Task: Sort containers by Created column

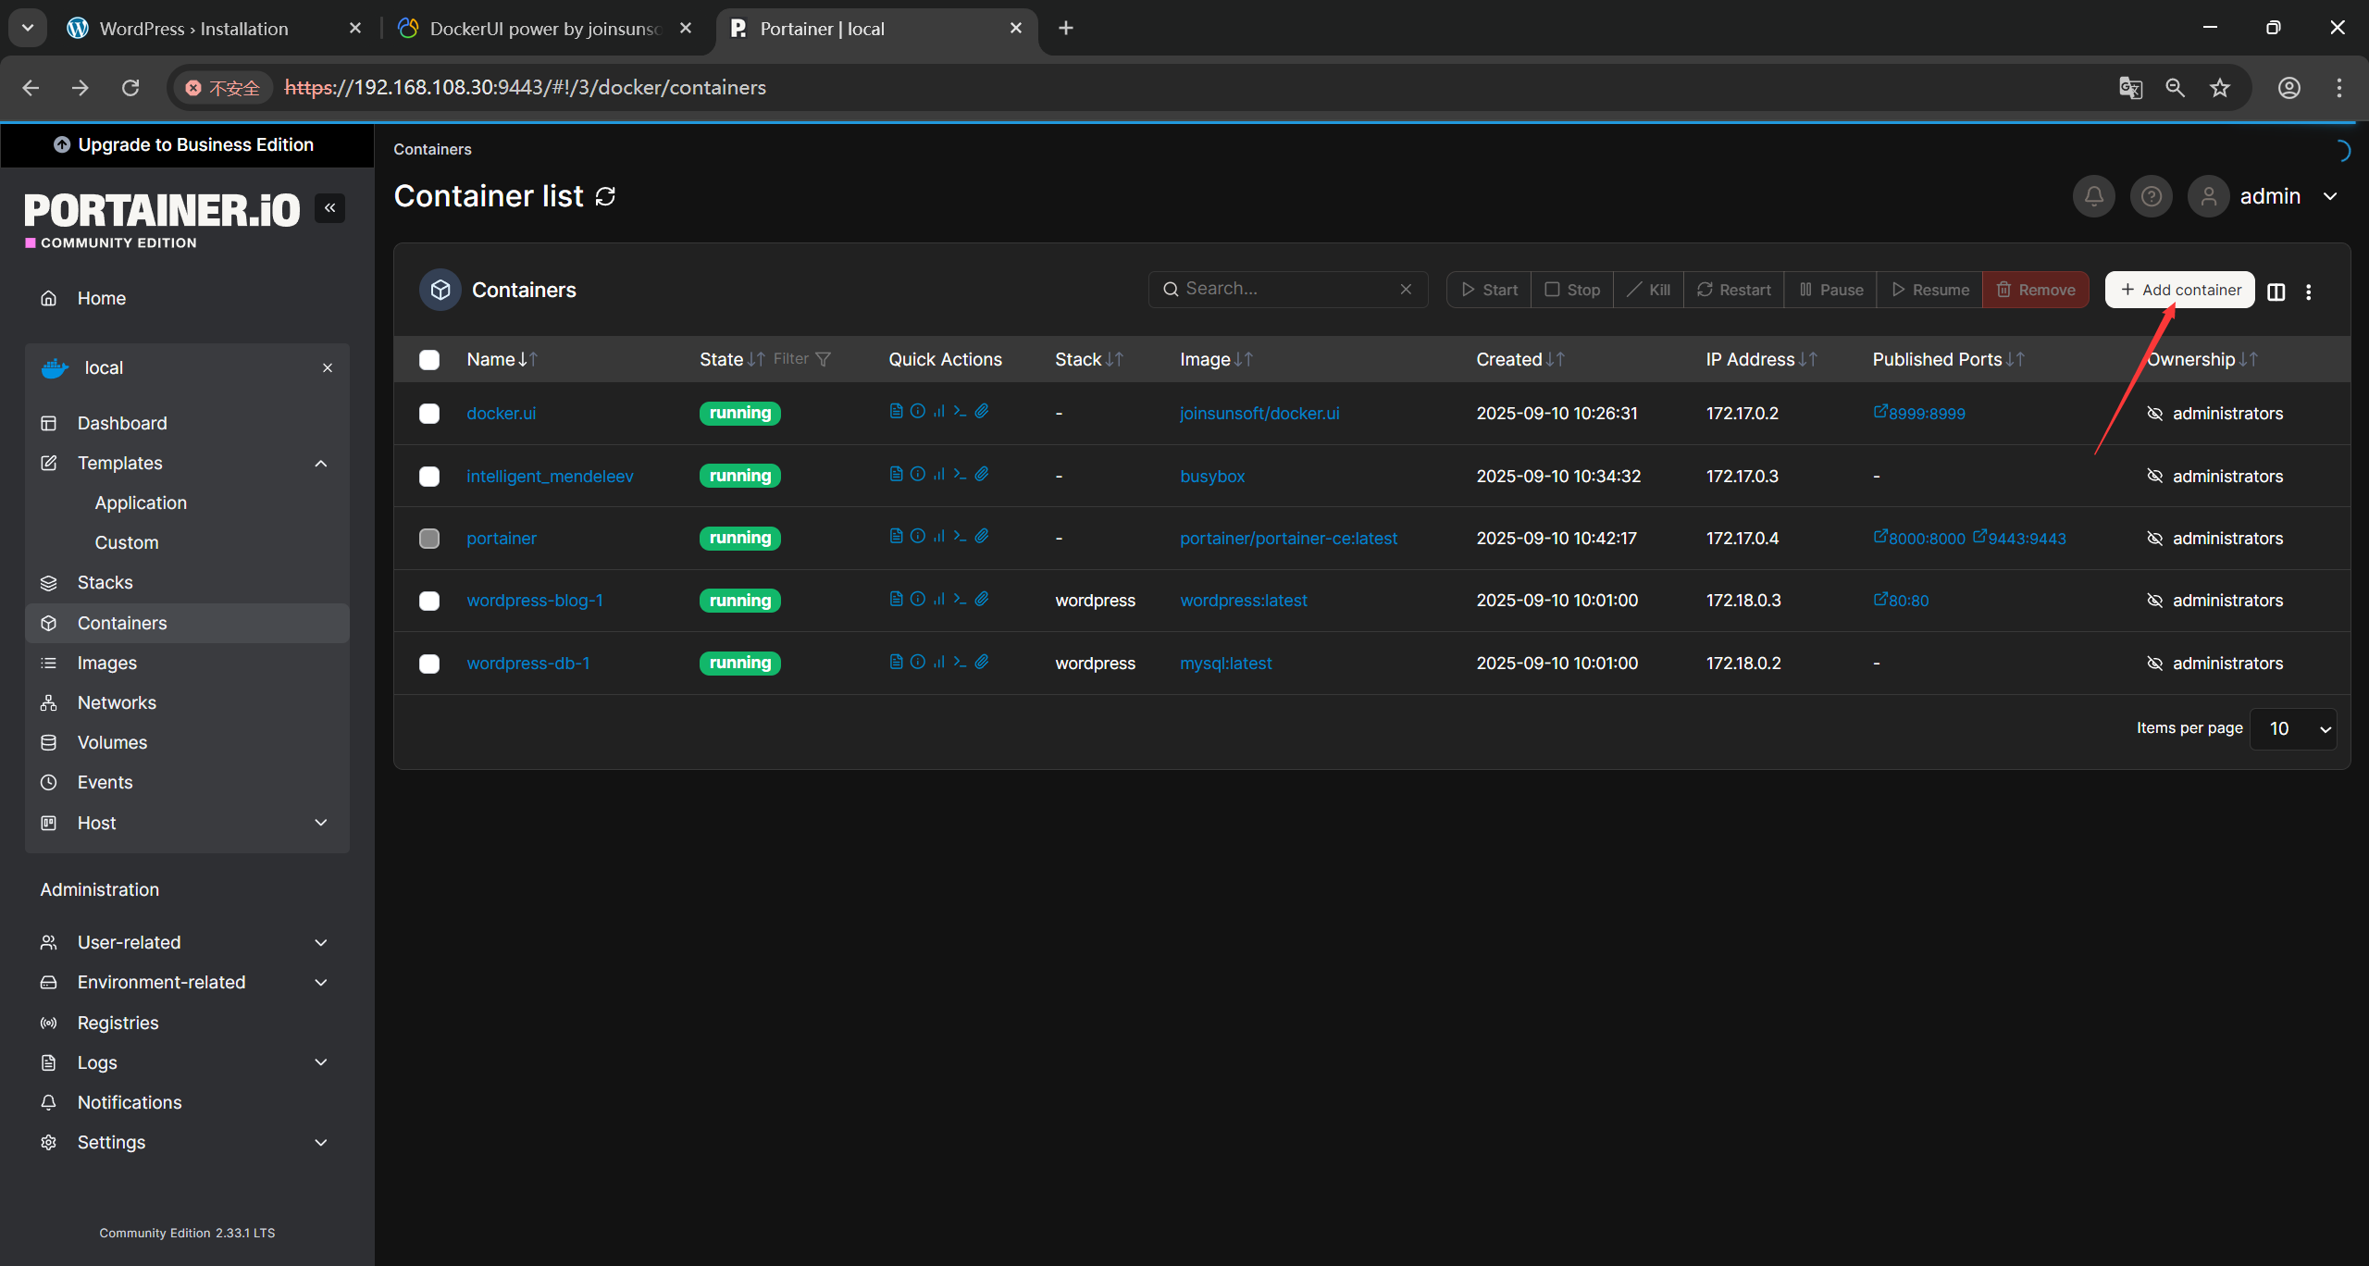Action: 1520,359
